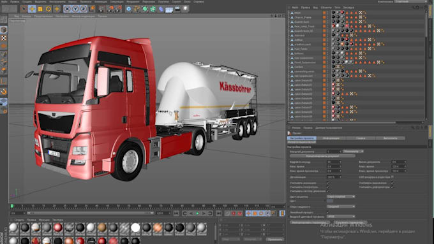Click the axis mode L-shaped icon
Screen dimensions: 434x244
click(4, 82)
